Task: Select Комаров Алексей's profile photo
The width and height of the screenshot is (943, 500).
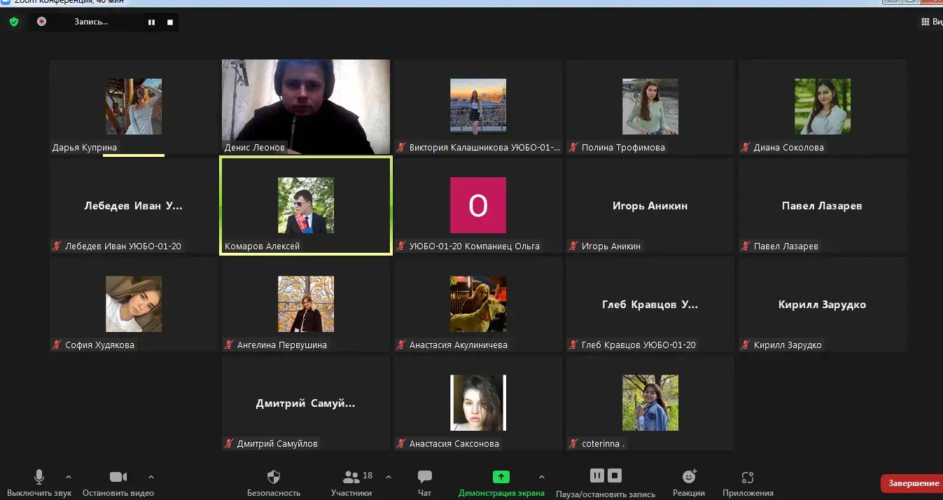Action: pyautogui.click(x=306, y=205)
